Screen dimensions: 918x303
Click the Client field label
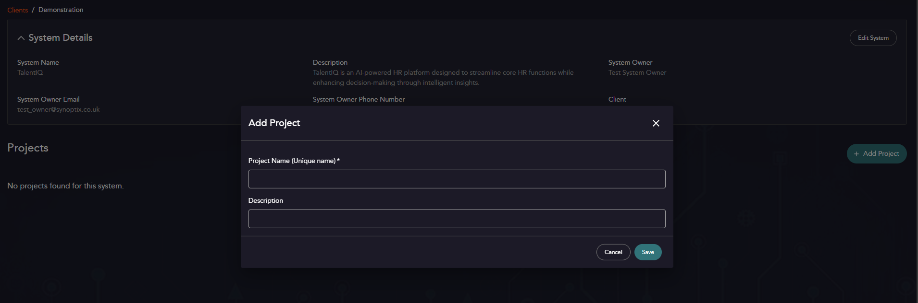[617, 99]
